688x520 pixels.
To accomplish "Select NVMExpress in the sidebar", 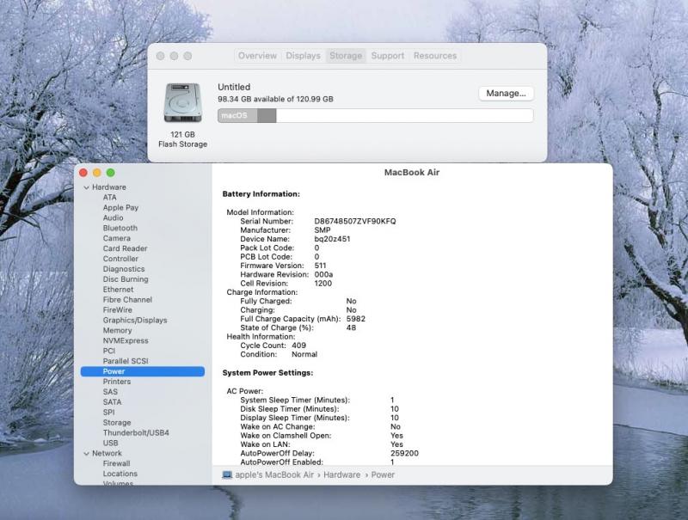I will [x=126, y=340].
